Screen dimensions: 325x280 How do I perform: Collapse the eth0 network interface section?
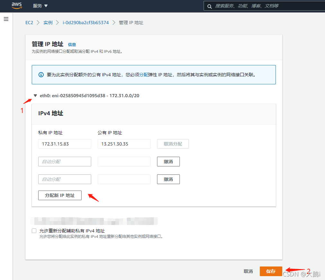[35, 96]
